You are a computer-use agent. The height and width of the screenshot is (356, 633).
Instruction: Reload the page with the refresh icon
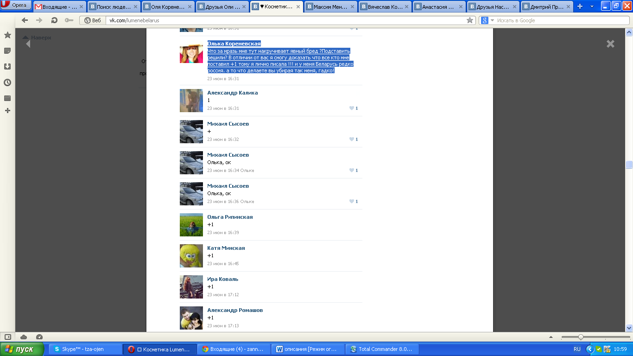54,20
